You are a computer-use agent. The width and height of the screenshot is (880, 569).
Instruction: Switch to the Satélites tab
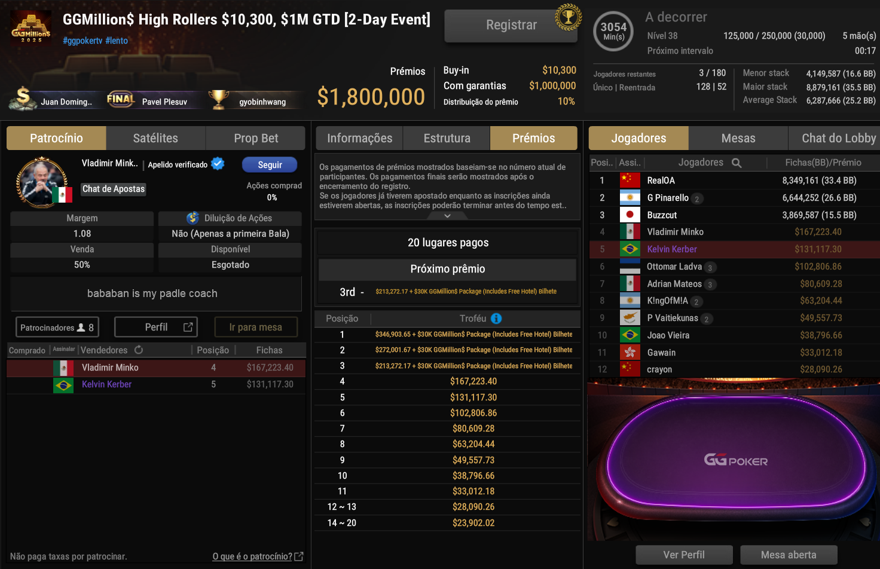(x=155, y=138)
